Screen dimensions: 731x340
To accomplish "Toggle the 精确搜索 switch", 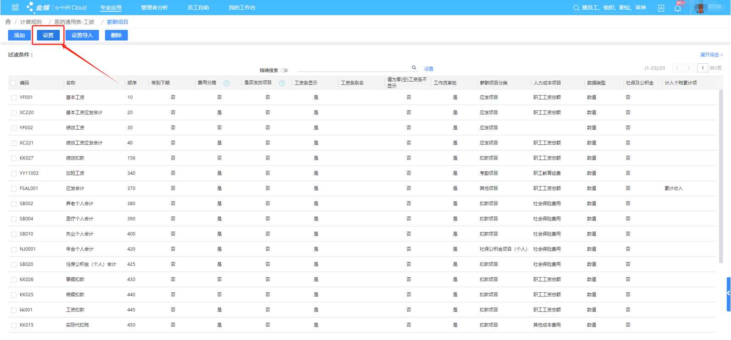I will point(284,71).
